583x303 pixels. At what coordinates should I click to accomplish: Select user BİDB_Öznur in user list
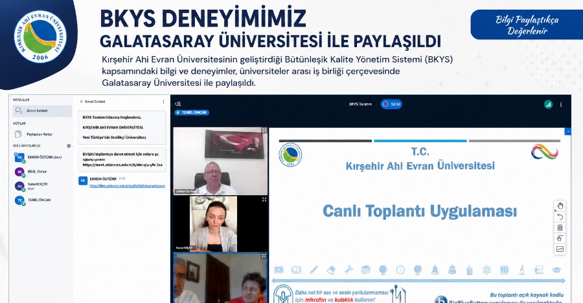[42, 172]
